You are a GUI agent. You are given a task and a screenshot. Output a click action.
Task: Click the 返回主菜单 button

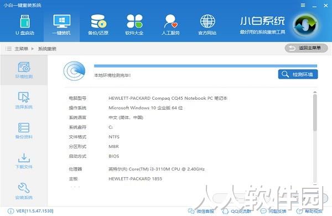click(306, 48)
